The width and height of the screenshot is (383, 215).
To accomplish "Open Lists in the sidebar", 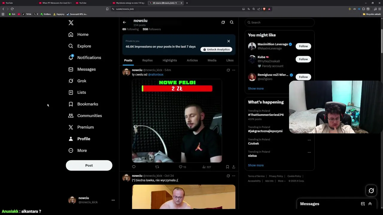I will [77, 93].
